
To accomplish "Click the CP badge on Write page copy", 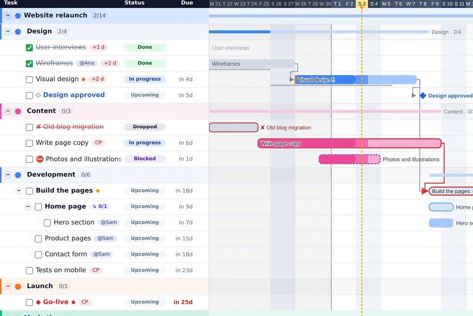I will click(99, 143).
